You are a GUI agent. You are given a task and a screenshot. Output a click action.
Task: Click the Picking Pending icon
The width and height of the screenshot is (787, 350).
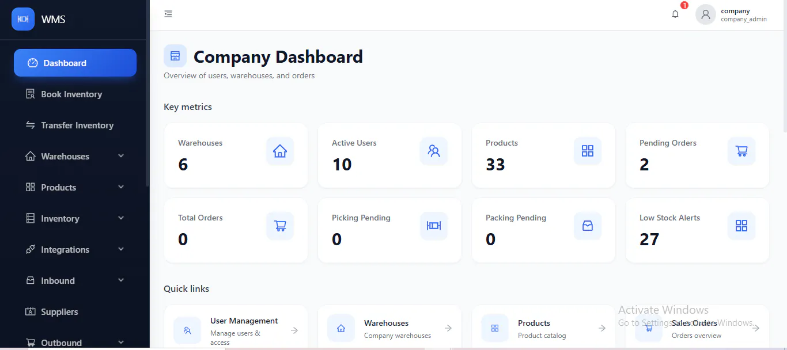click(434, 226)
